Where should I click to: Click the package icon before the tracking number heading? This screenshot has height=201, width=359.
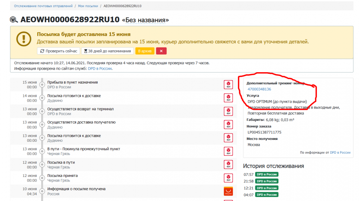(14, 20)
